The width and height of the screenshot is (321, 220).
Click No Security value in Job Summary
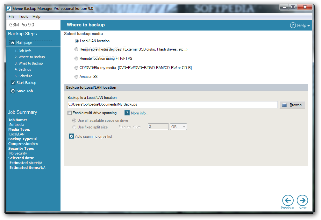coord(18,153)
